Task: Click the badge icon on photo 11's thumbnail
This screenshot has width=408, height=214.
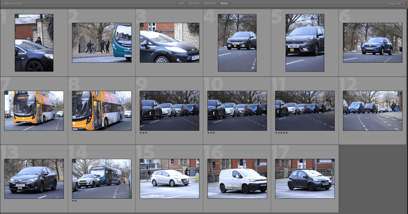Action: pyautogui.click(x=278, y=93)
